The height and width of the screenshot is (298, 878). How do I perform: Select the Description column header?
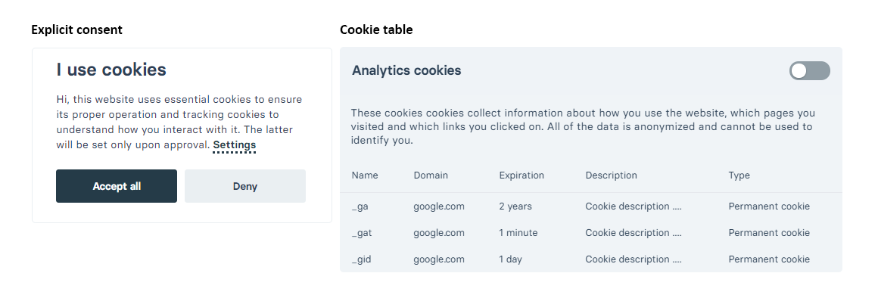coord(611,175)
